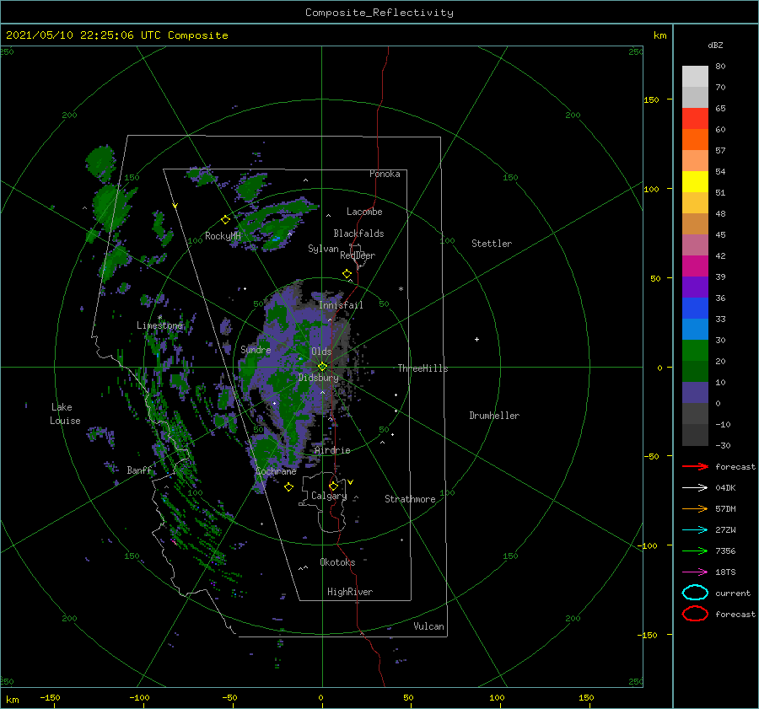This screenshot has width=759, height=709.
Task: Click the 65 dBZ red color swatch
Action: (x=695, y=118)
